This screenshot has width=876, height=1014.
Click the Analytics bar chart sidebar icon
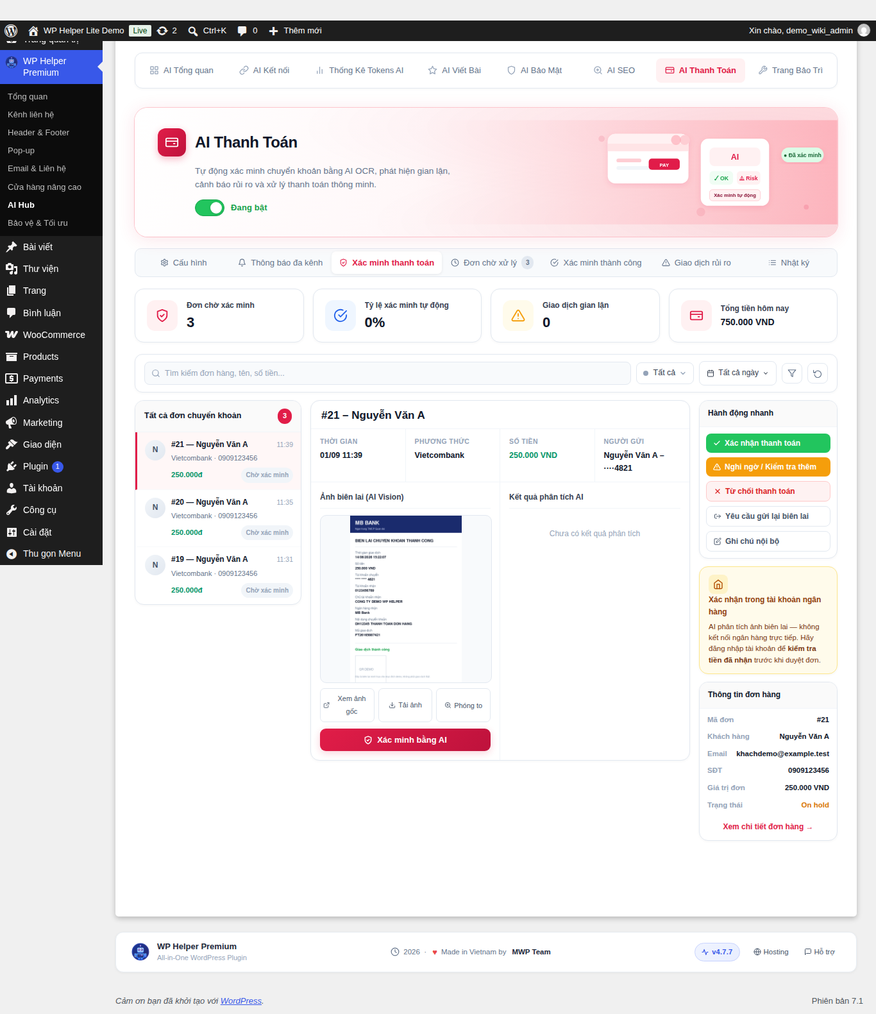(x=12, y=400)
